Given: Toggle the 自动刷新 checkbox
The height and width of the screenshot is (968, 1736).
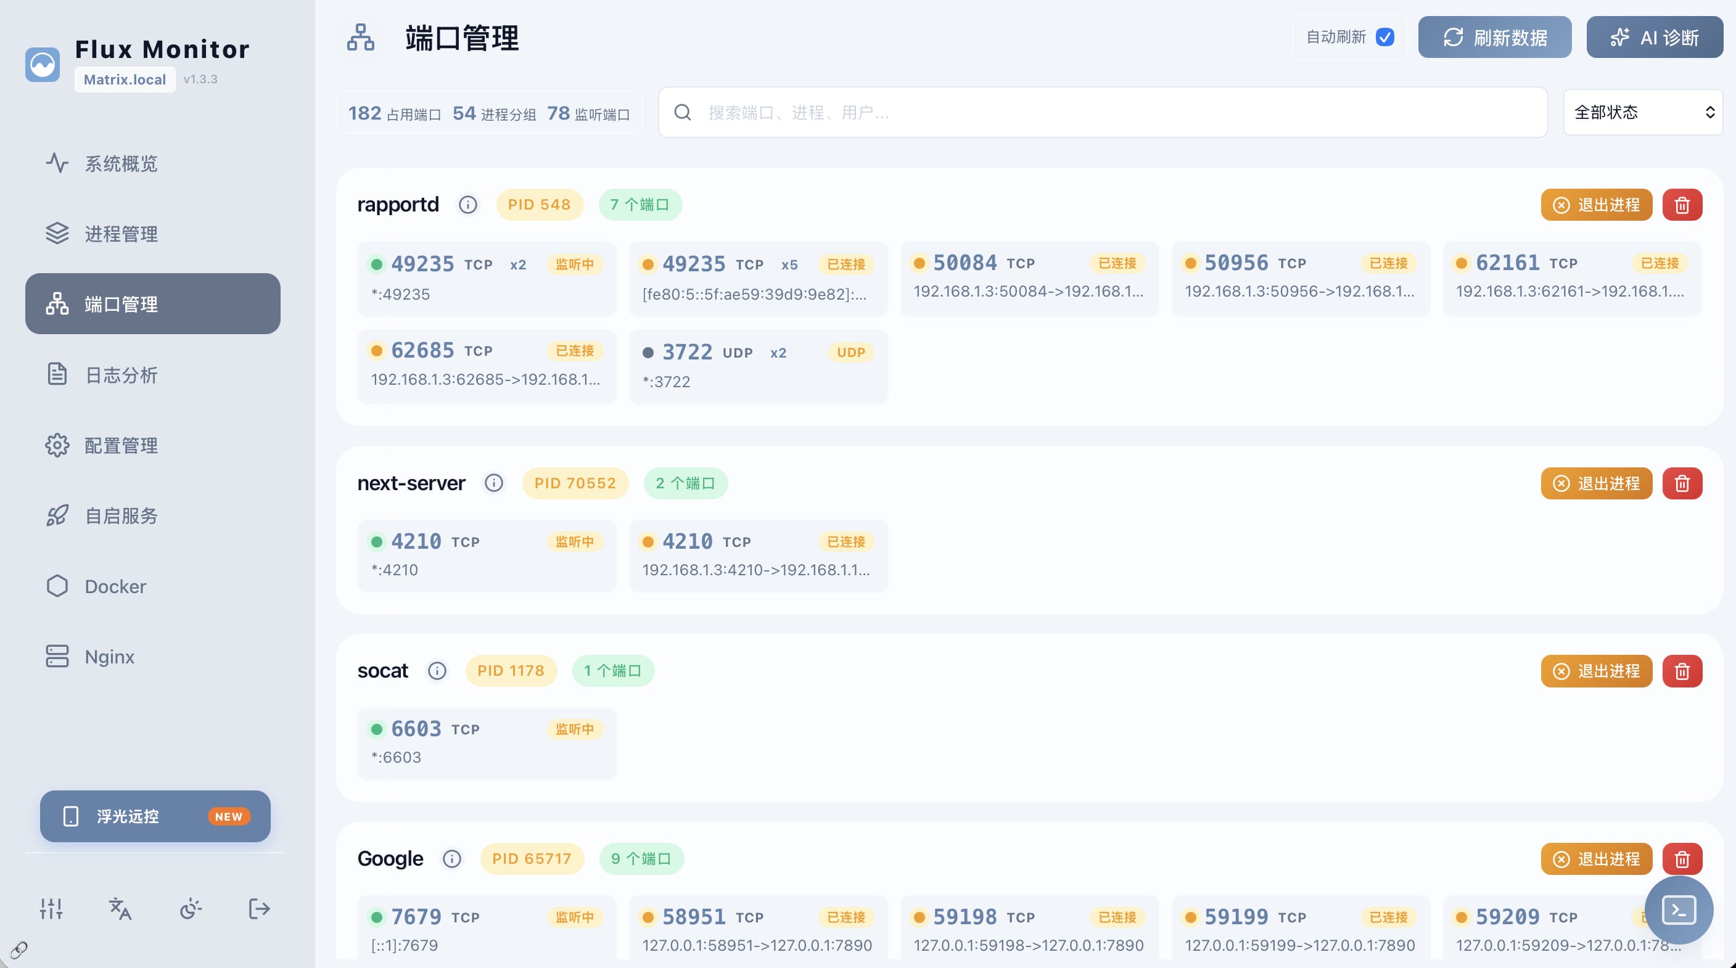Looking at the screenshot, I should (1385, 37).
